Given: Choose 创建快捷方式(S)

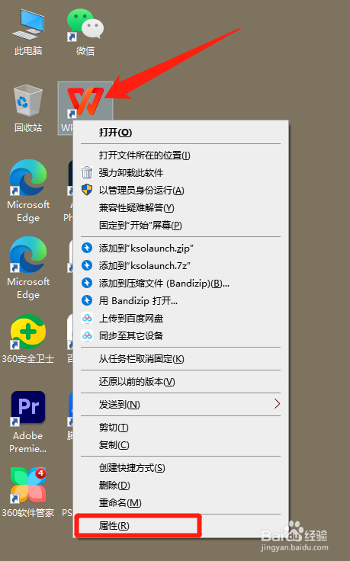Looking at the screenshot, I should click(x=181, y=467).
